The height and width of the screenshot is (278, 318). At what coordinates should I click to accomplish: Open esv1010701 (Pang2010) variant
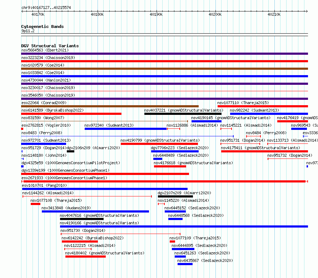(44, 185)
